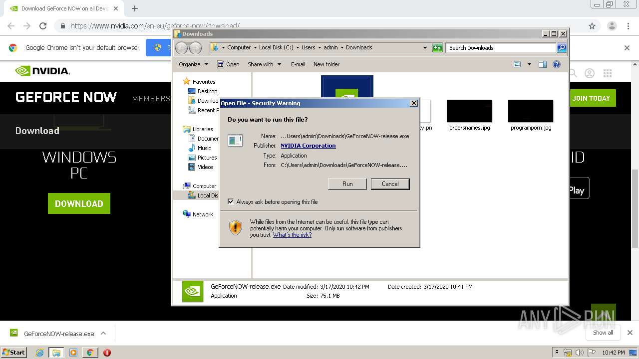Open the NVIDIA apps grid icon
639x359 pixels.
click(608, 73)
